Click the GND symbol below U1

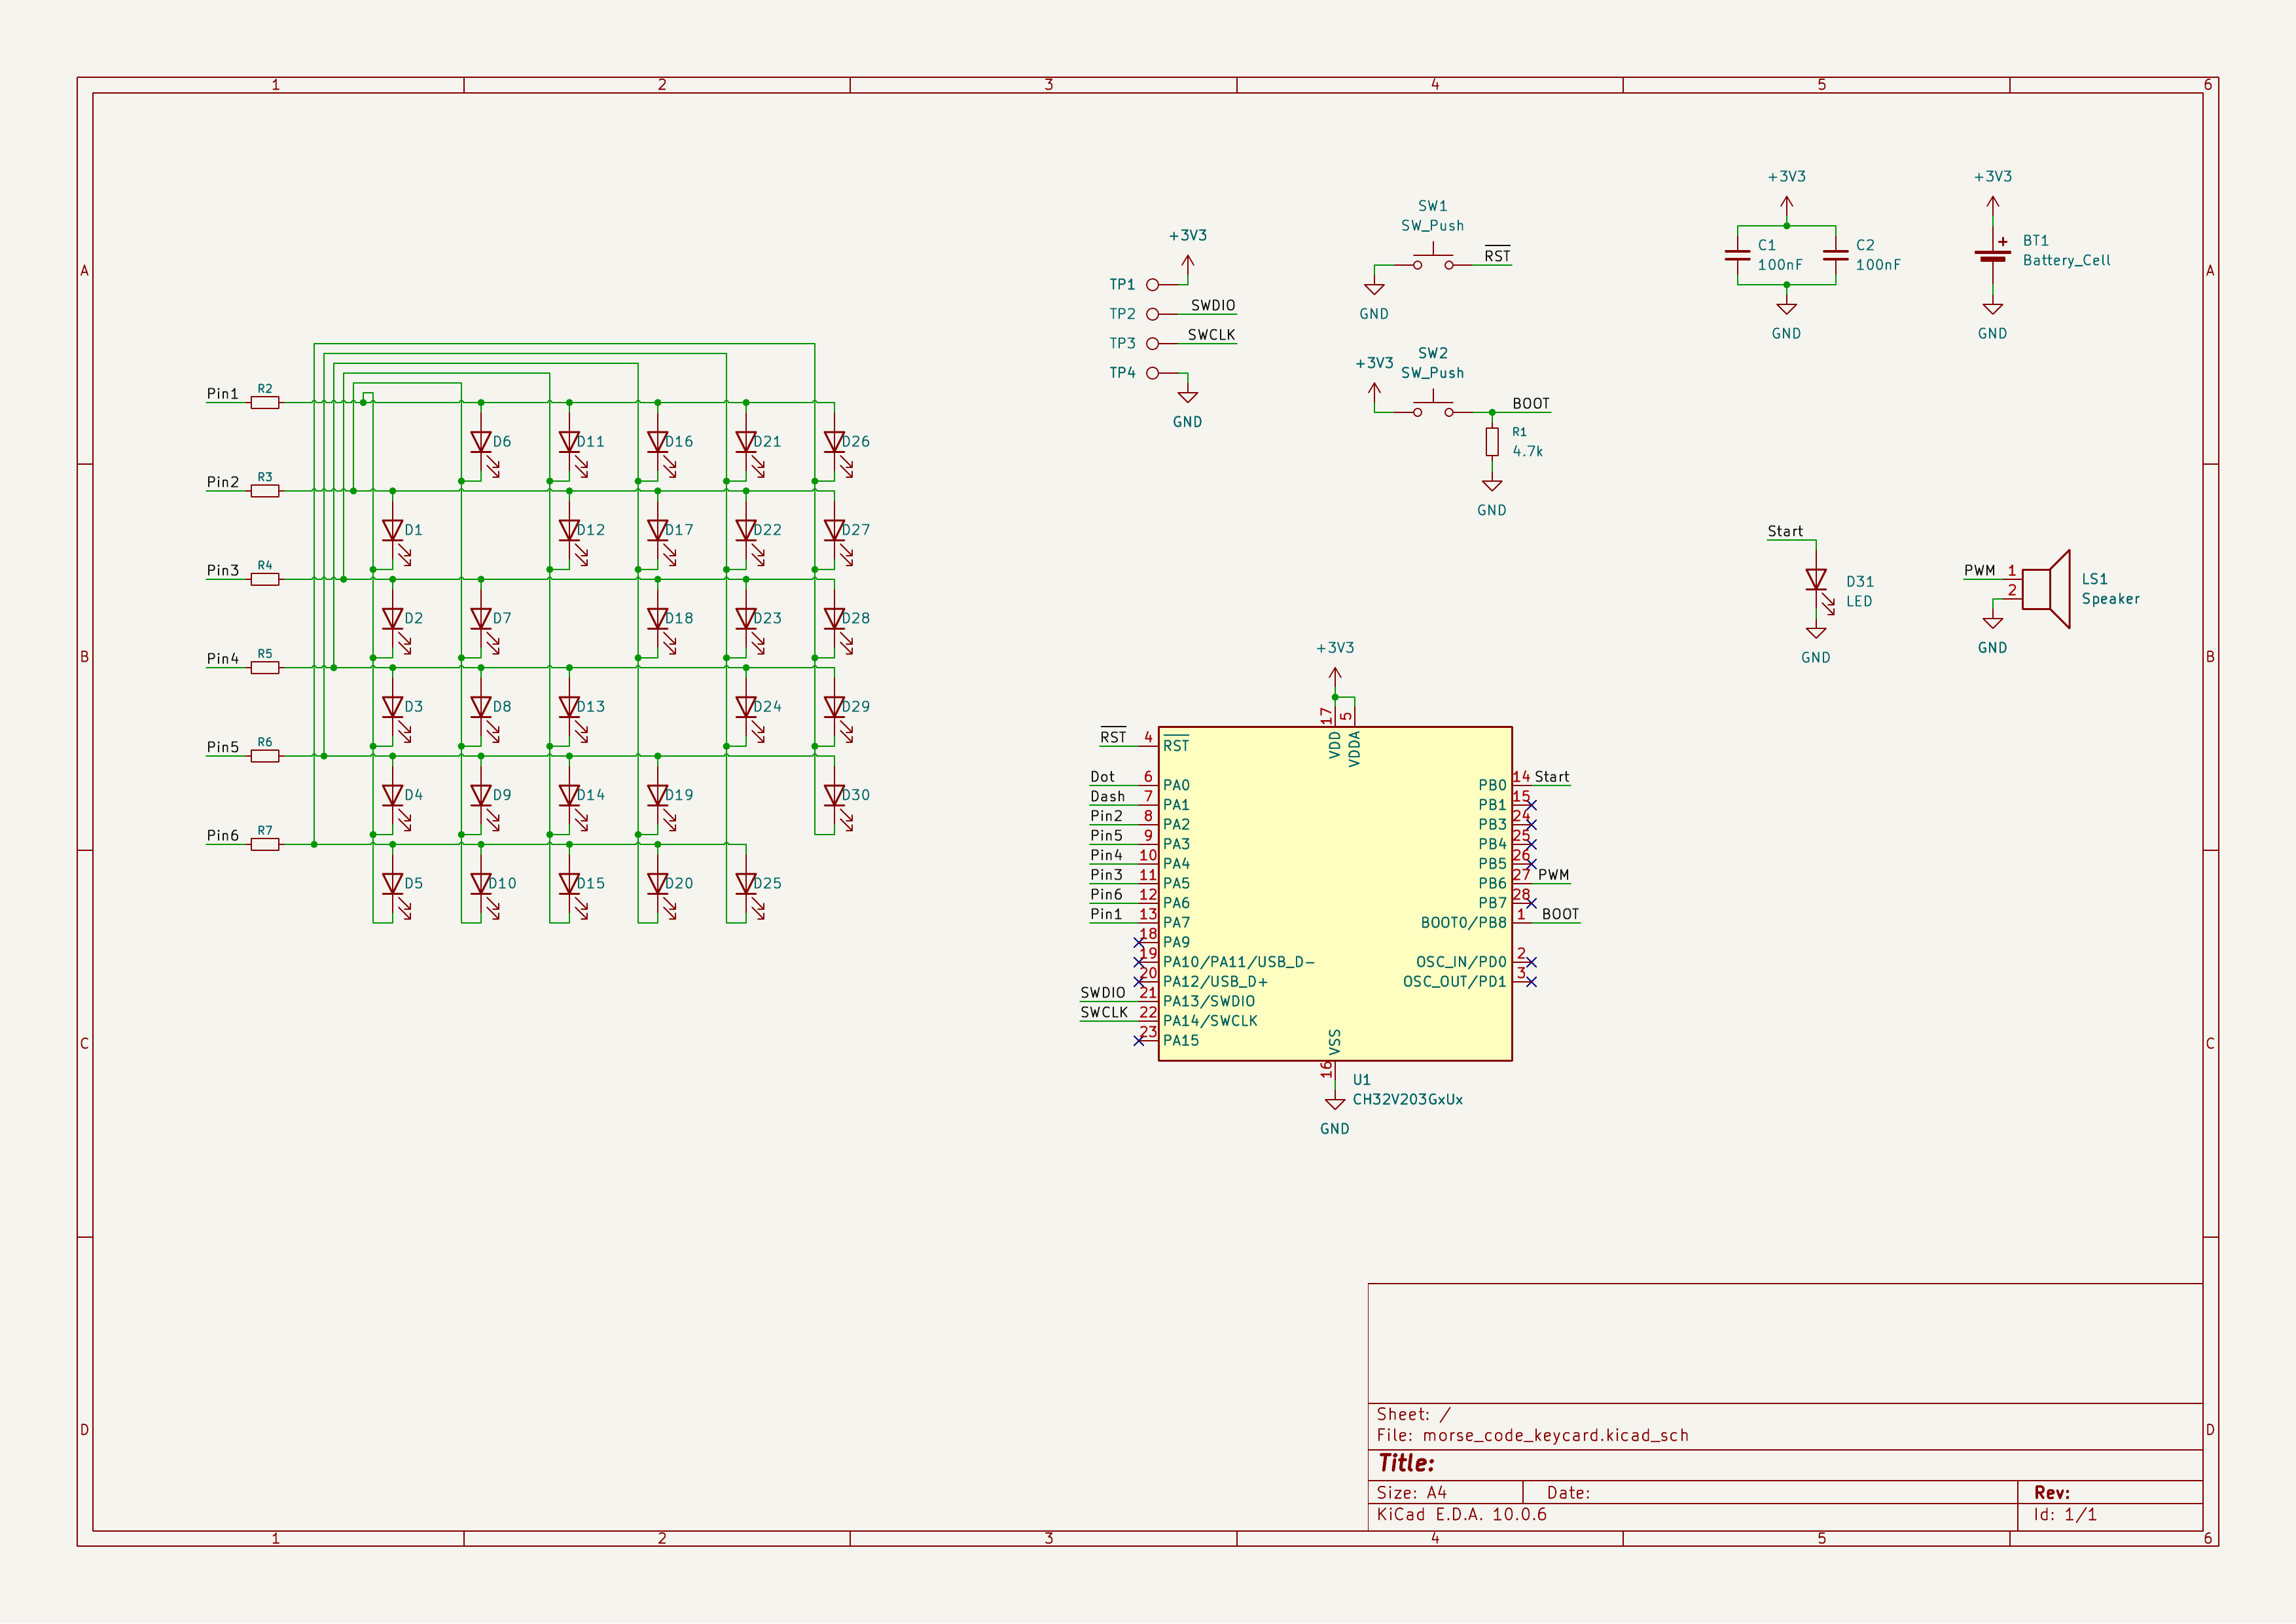tap(1335, 1104)
